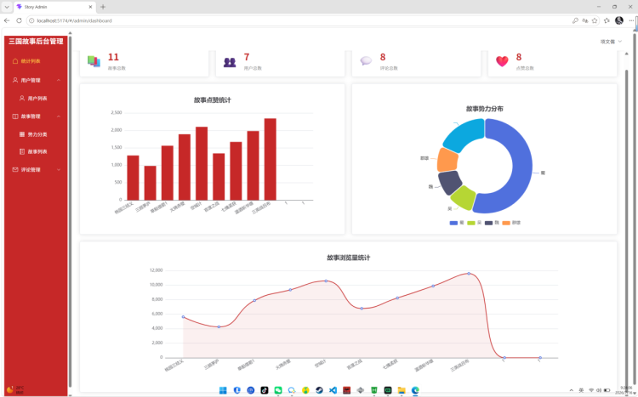Collapse the 故事管理 submenu

[x=59, y=116]
